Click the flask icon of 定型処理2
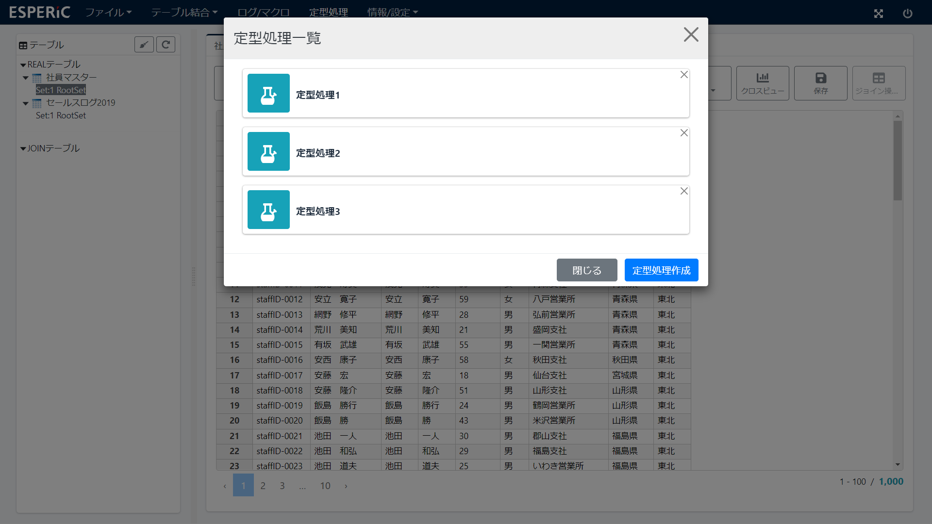 (x=268, y=151)
